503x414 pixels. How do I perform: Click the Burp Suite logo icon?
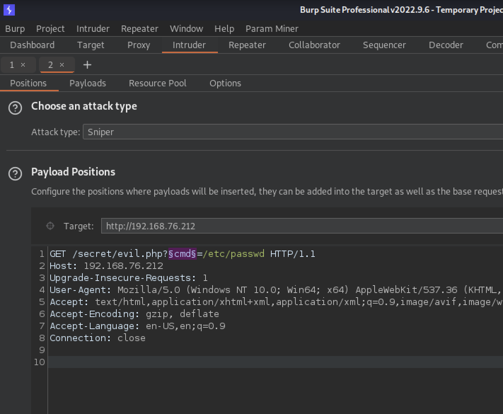point(9,10)
